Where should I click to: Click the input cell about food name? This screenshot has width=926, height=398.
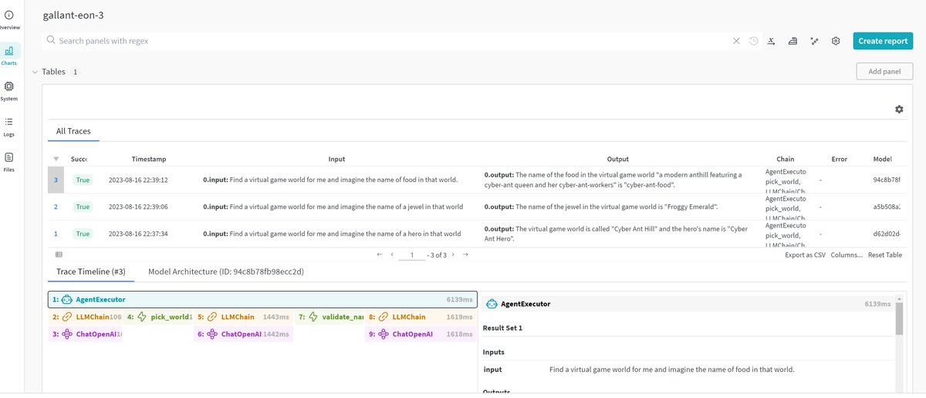point(330,180)
